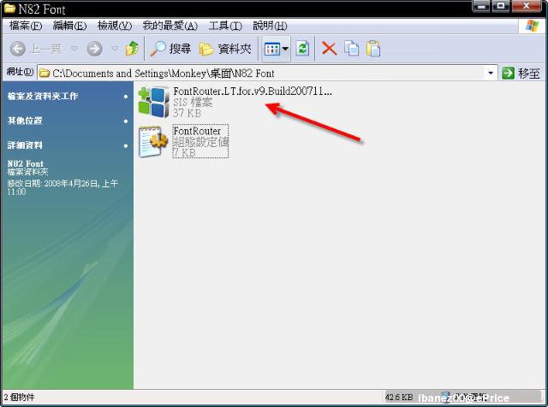
Task: Minimize the N82 Font window
Action: [x=481, y=6]
